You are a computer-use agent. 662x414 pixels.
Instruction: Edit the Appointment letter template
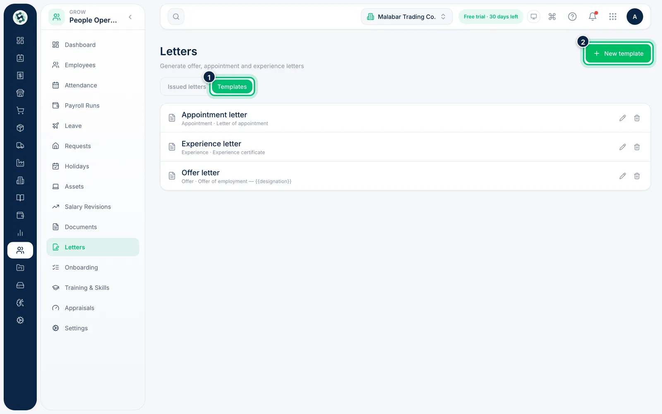(623, 118)
